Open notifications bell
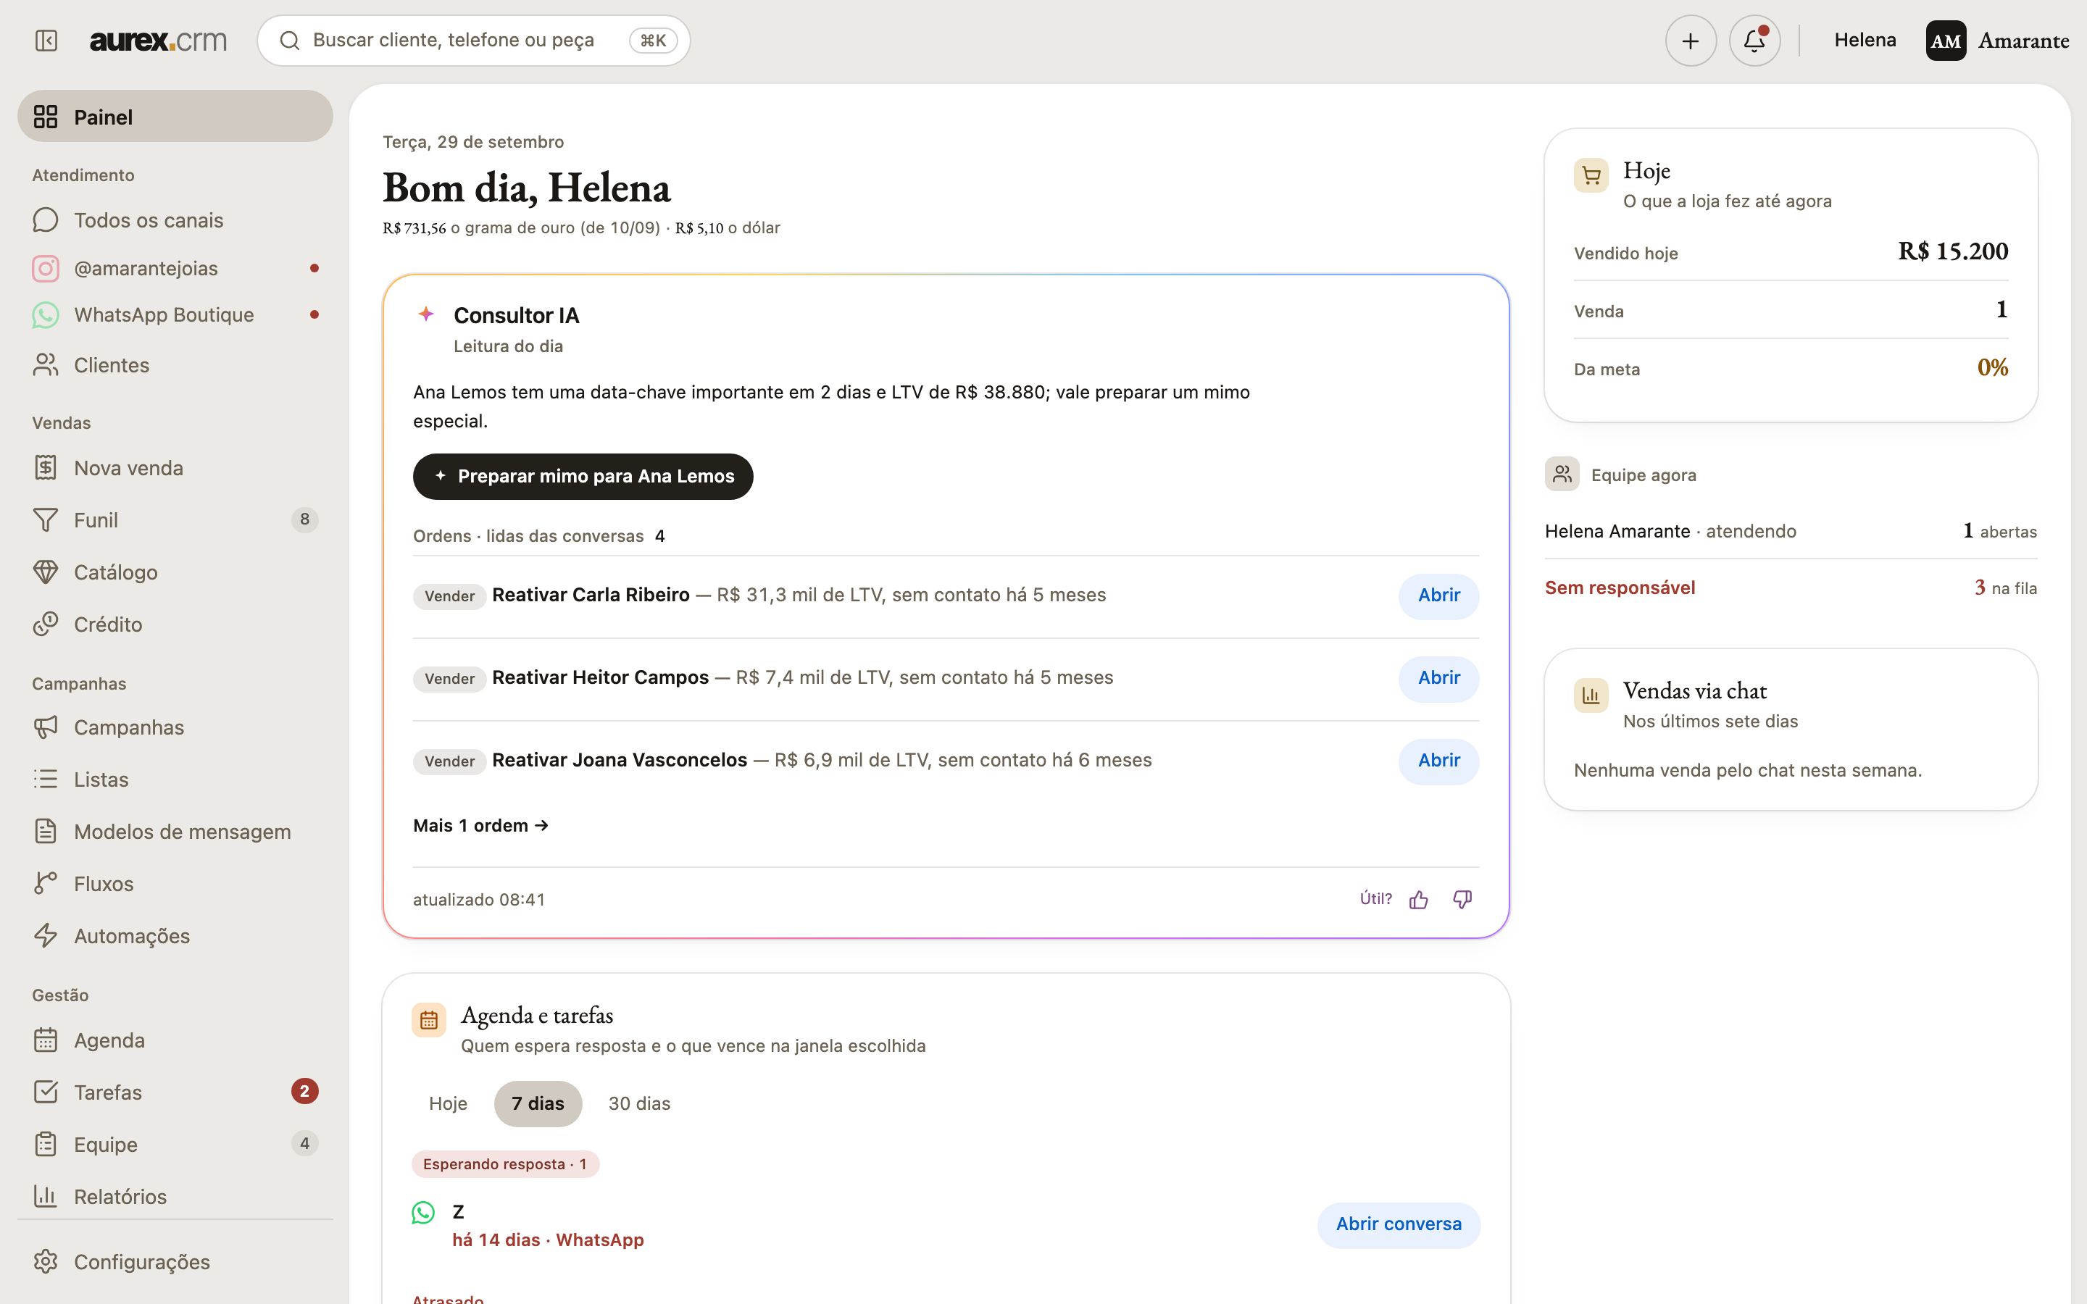This screenshot has height=1304, width=2087. point(1754,41)
